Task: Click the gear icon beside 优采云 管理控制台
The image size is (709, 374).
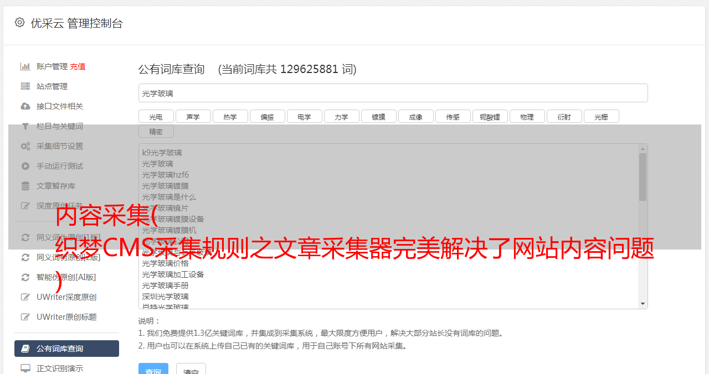Action: click(x=20, y=23)
